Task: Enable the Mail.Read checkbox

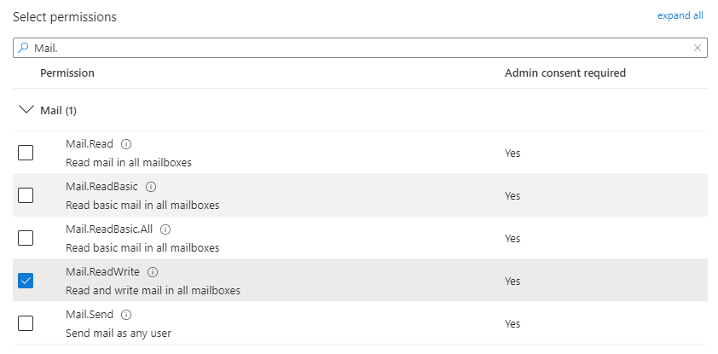Action: coord(26,153)
